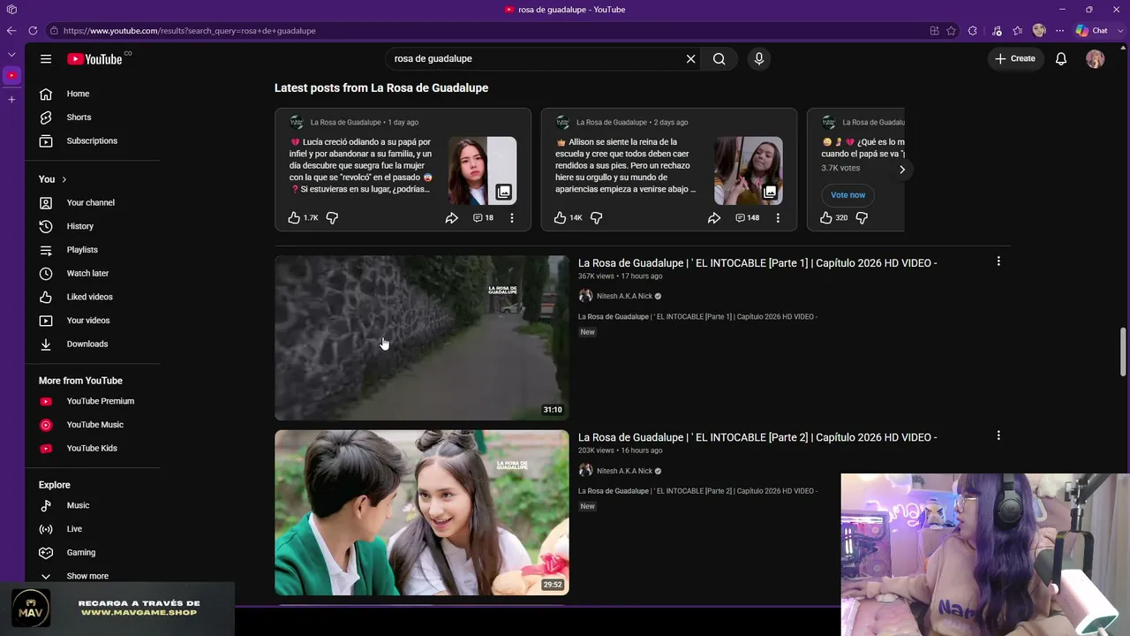1130x636 pixels.
Task: View site info via the padlock icon
Action: point(54,31)
